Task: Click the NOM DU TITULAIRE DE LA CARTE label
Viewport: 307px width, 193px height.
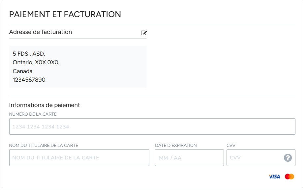Action: click(x=44, y=146)
